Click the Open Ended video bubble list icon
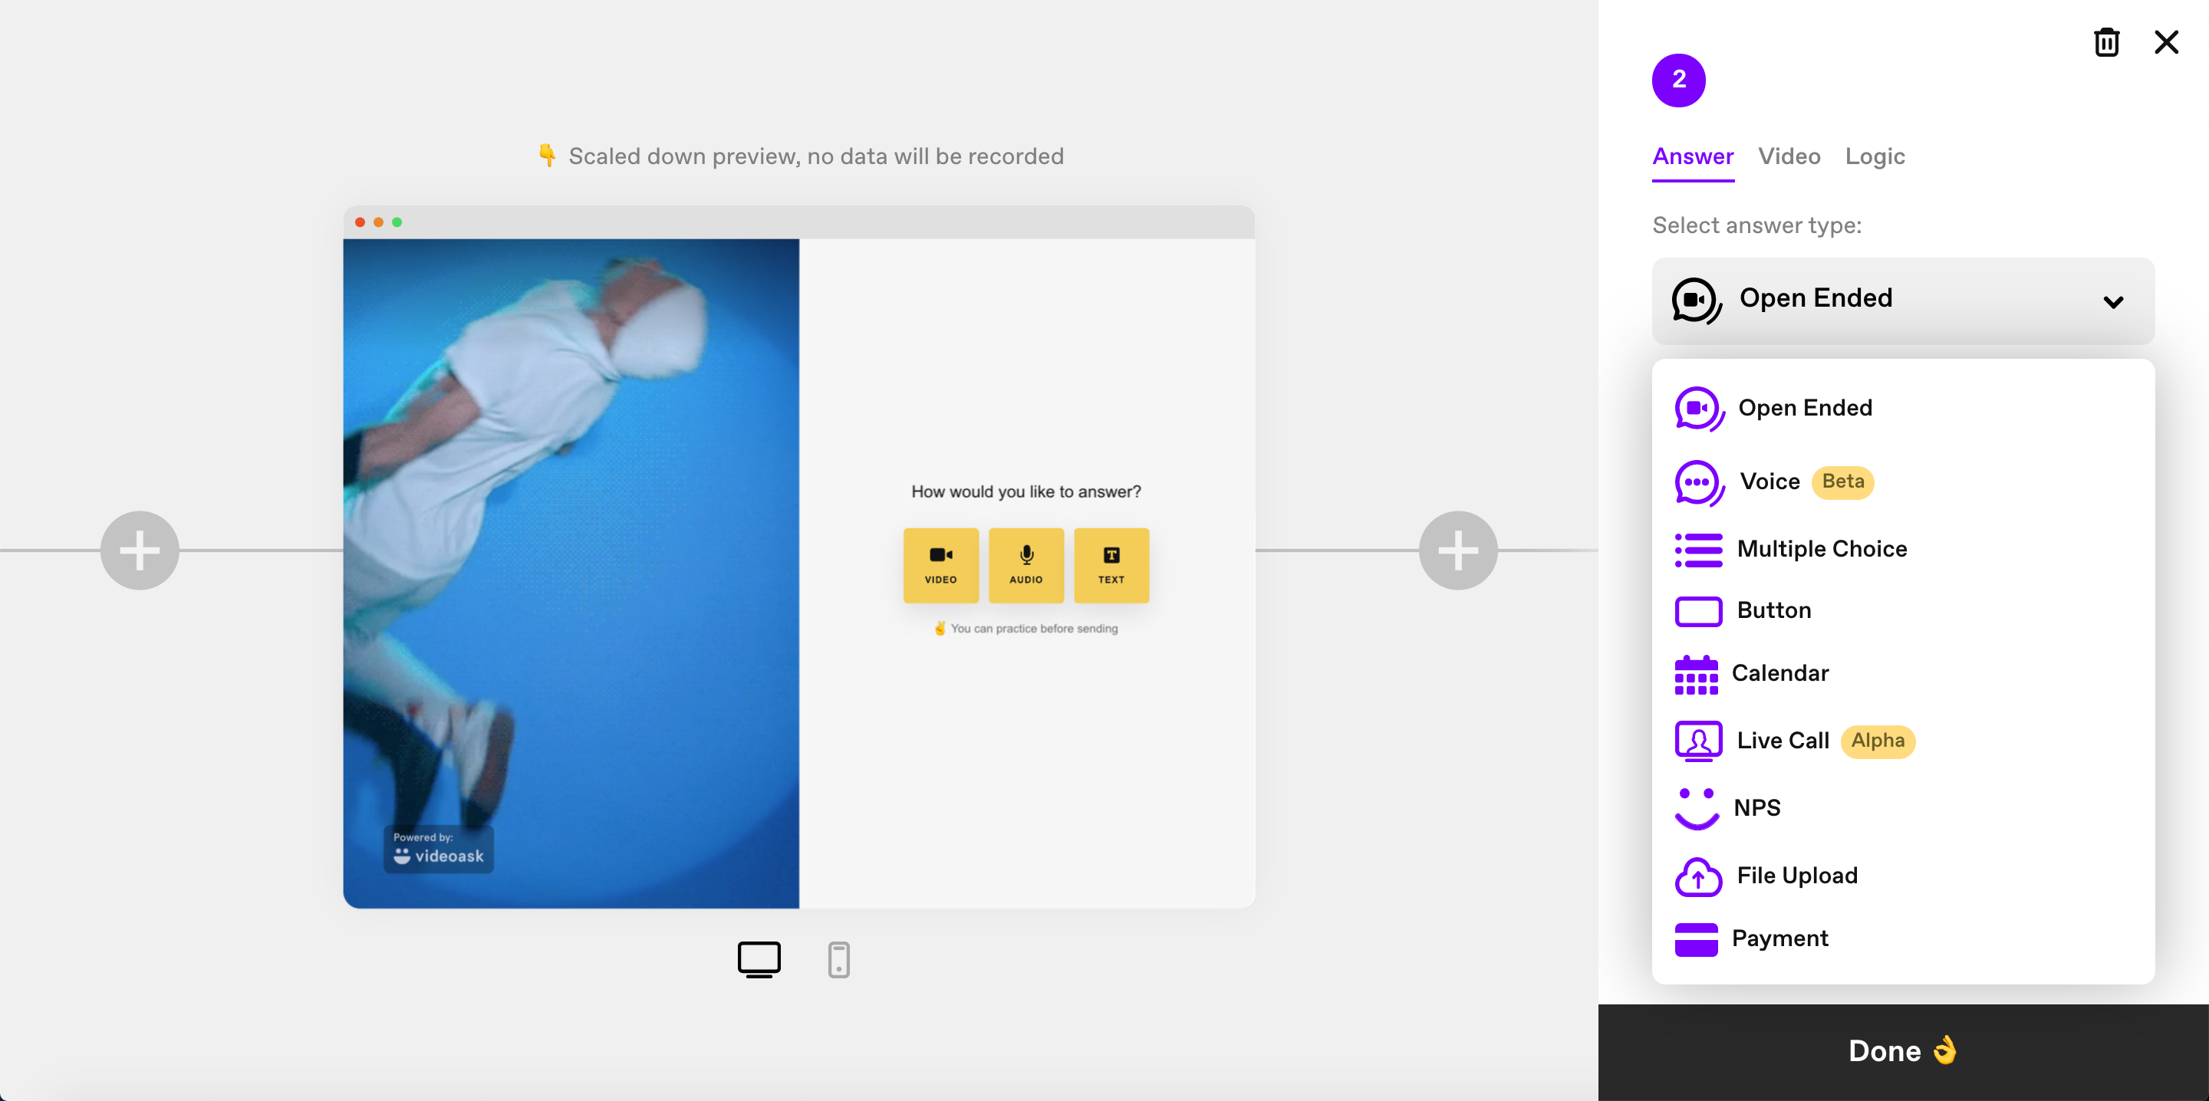 (x=1699, y=409)
